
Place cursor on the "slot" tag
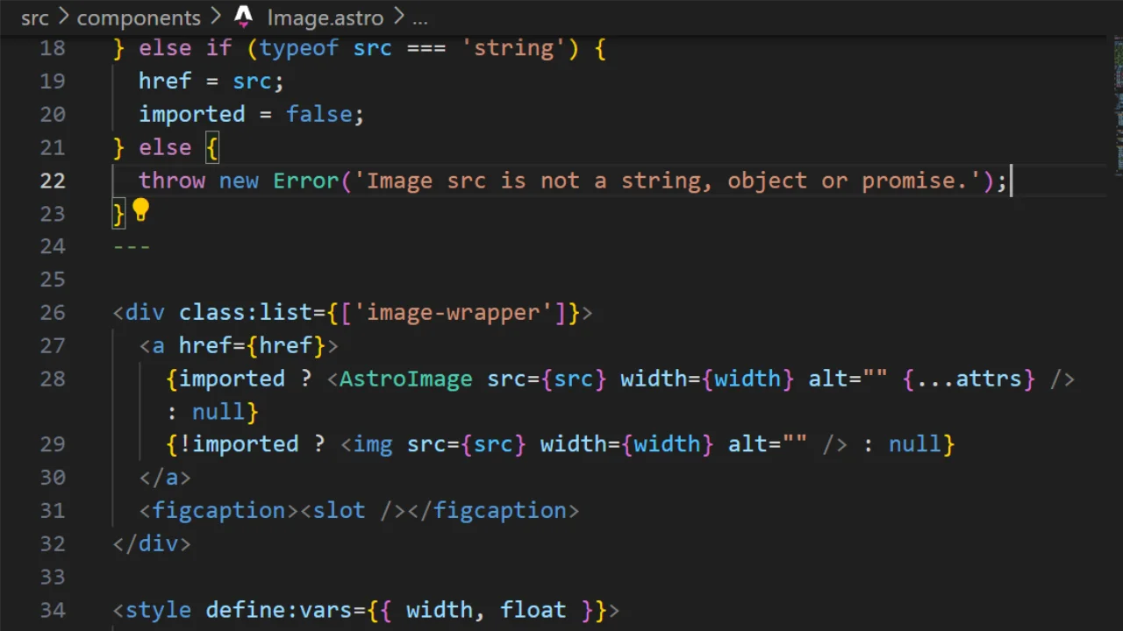(339, 511)
